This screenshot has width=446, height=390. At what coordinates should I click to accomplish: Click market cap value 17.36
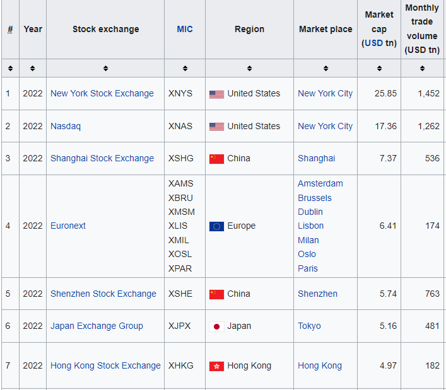385,126
